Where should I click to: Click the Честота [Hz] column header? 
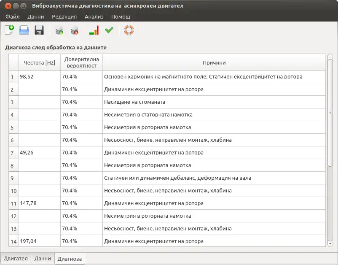39,62
